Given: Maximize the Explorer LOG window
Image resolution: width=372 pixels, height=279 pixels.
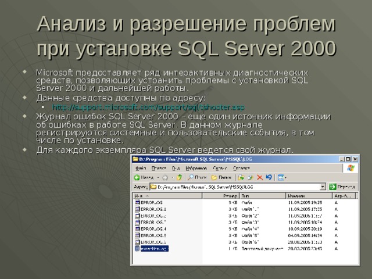Looking at the screenshot, I should 348,159.
